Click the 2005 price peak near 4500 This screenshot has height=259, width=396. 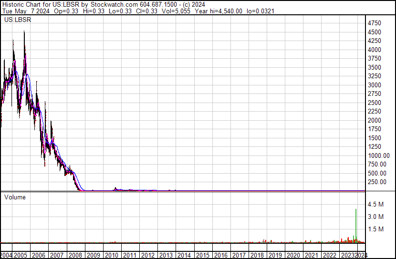(24, 33)
